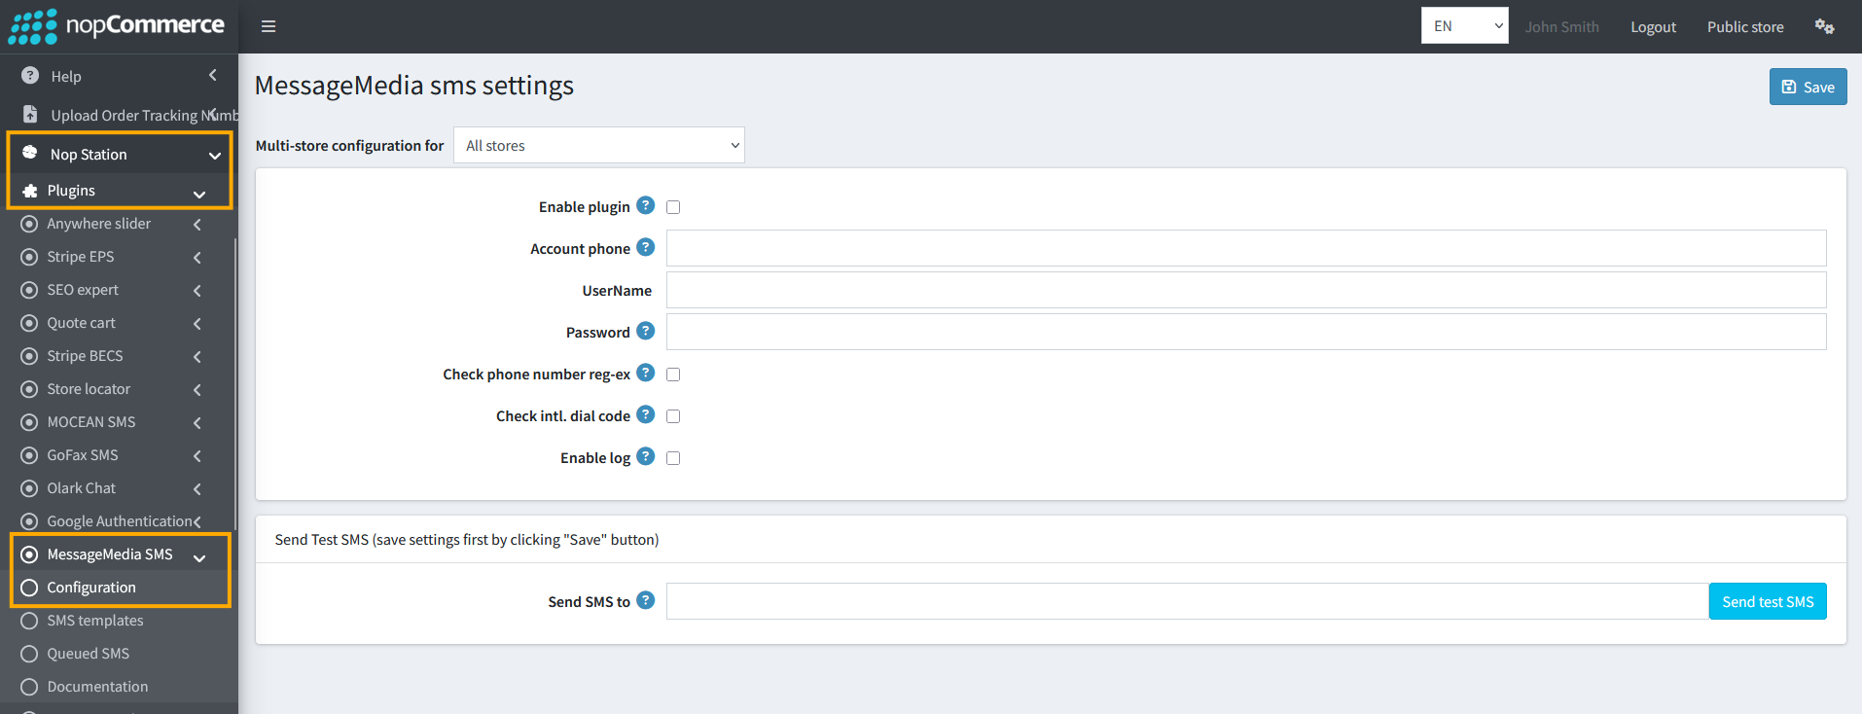Viewport: 1862px width, 714px height.
Task: Collapse the MessageMedia SMS chevron
Action: tap(199, 557)
